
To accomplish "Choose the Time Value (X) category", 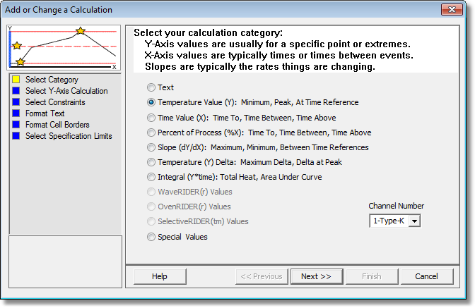I will 151,118.
